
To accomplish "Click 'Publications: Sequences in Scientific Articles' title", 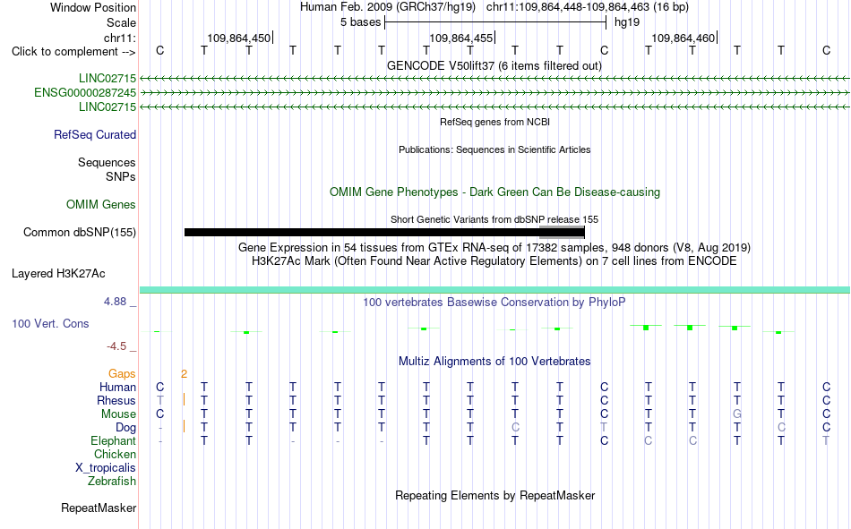I will tap(494, 149).
